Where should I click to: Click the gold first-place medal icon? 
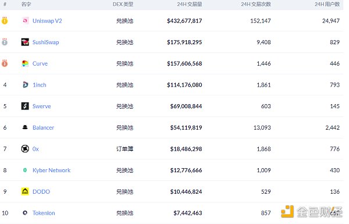coord(5,20)
